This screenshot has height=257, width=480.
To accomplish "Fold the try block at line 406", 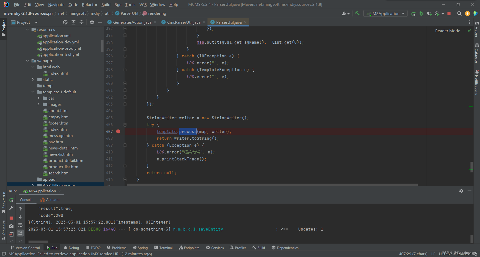I will 125,125.
